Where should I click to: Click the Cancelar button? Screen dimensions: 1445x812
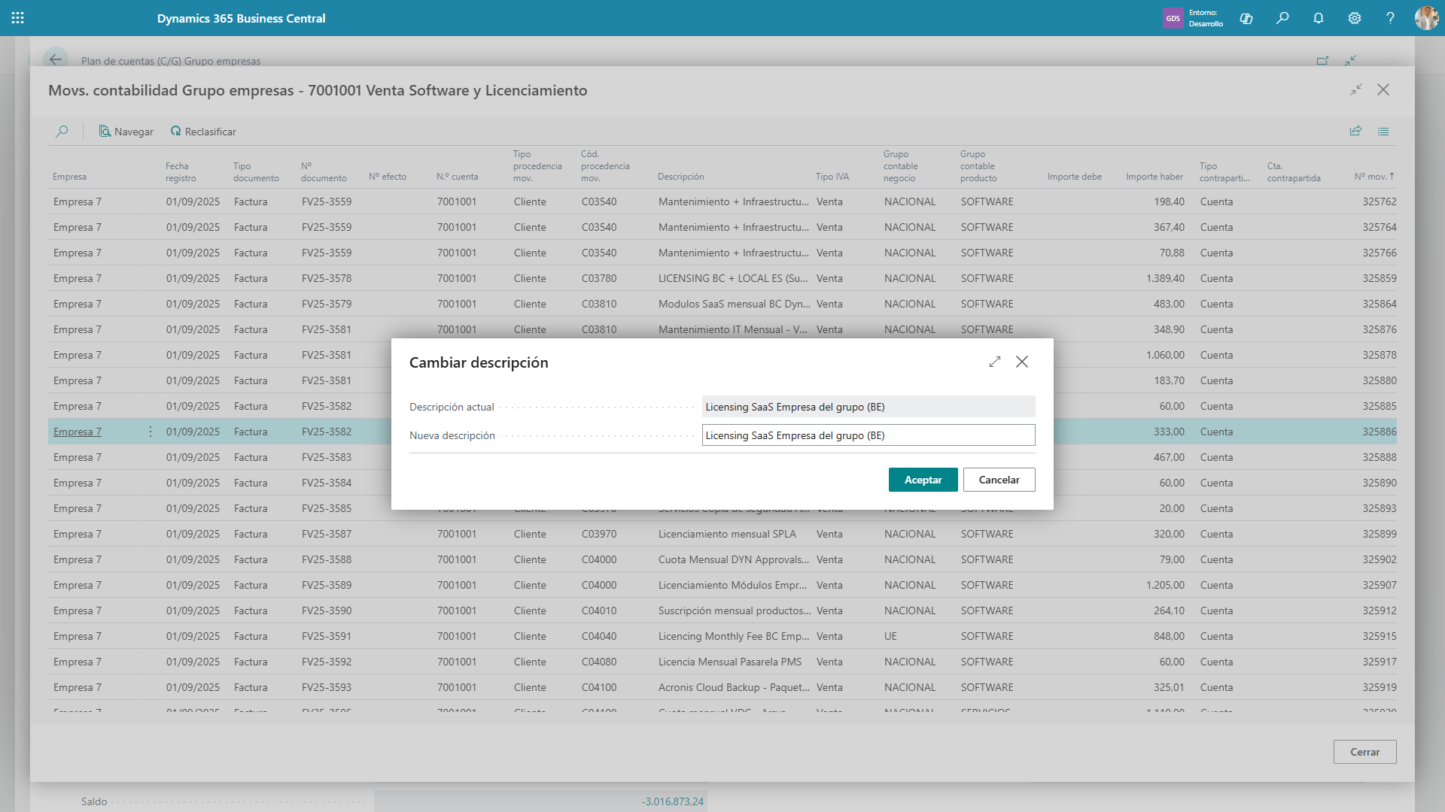point(999,480)
